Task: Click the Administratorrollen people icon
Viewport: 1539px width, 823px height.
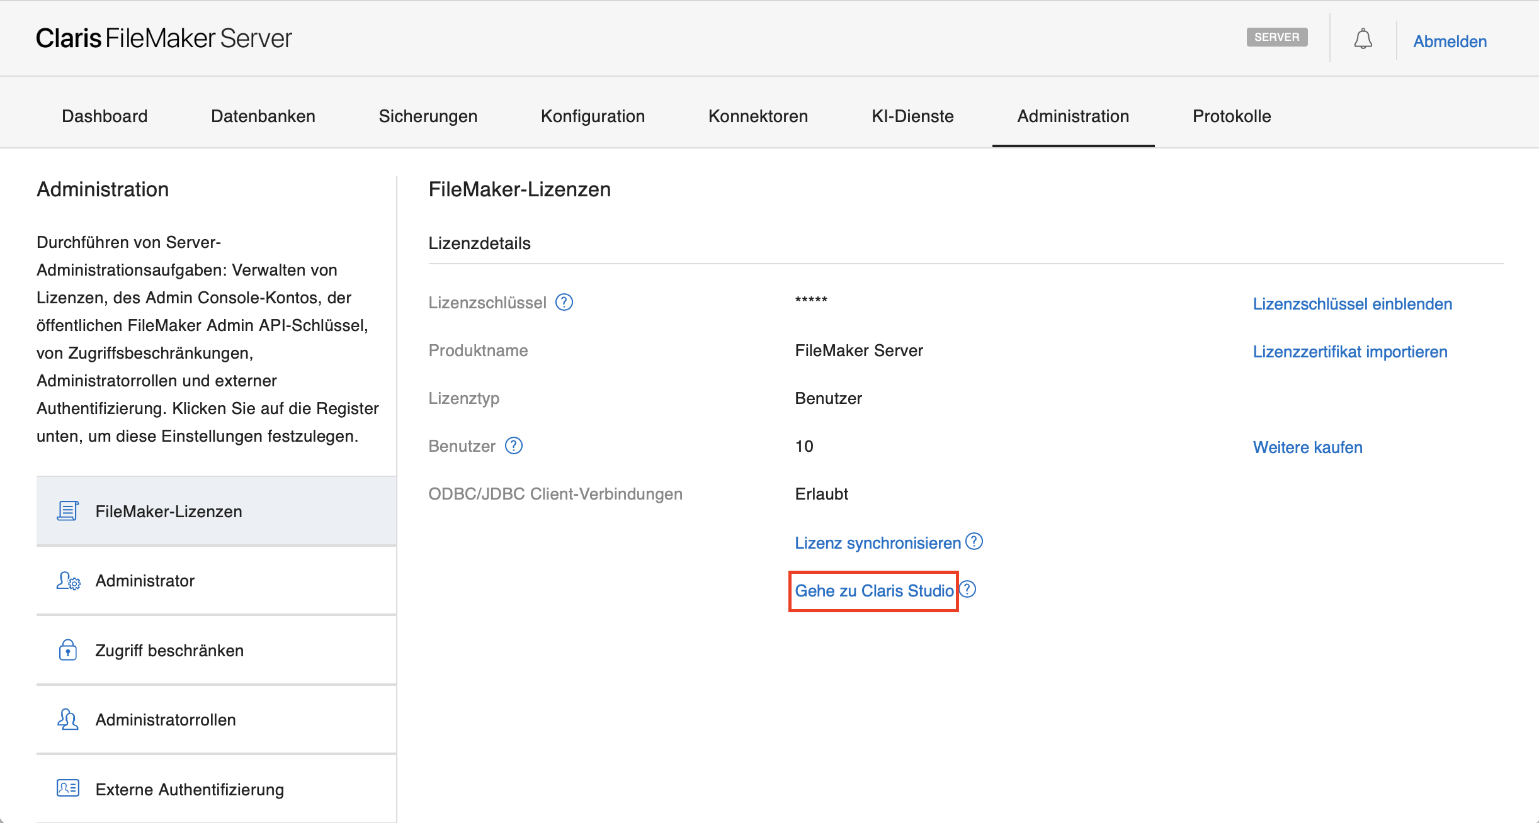Action: [68, 719]
